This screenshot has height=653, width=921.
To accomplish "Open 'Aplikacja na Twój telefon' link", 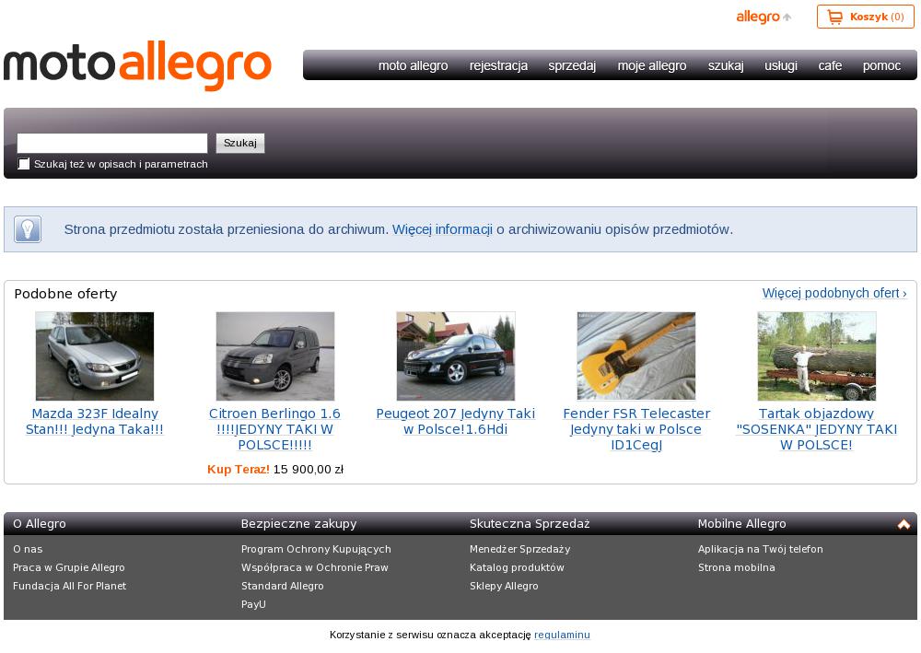I will (x=761, y=549).
